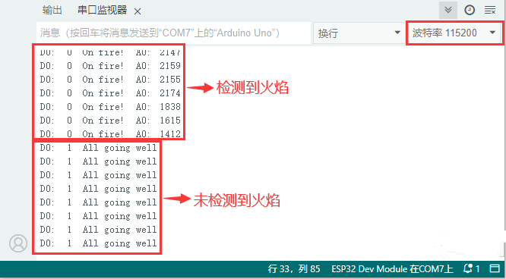Switch to the 输出 tab
Screen dimensions: 506x279
click(52, 11)
